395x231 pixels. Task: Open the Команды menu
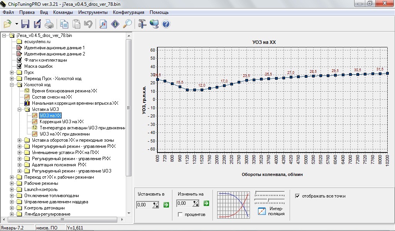click(63, 12)
